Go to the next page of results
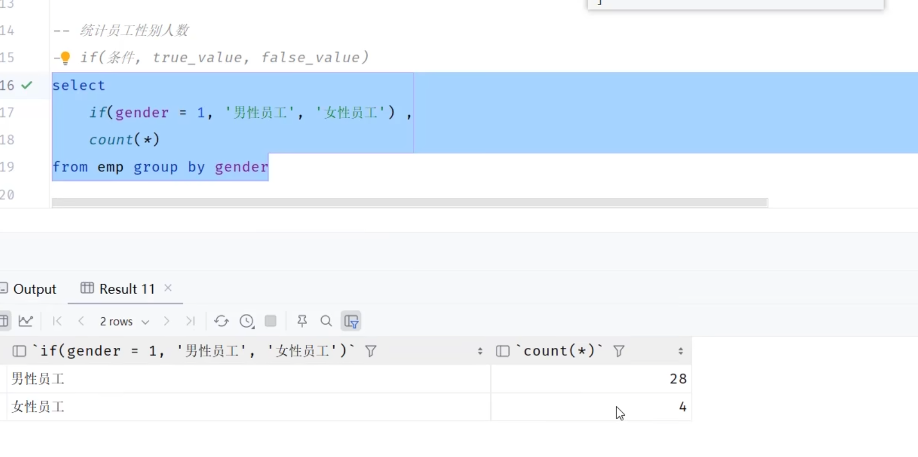This screenshot has height=457, width=918. pyautogui.click(x=166, y=321)
